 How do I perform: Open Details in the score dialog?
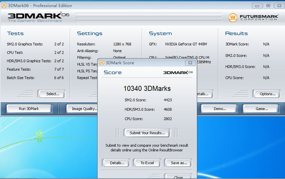117,163
